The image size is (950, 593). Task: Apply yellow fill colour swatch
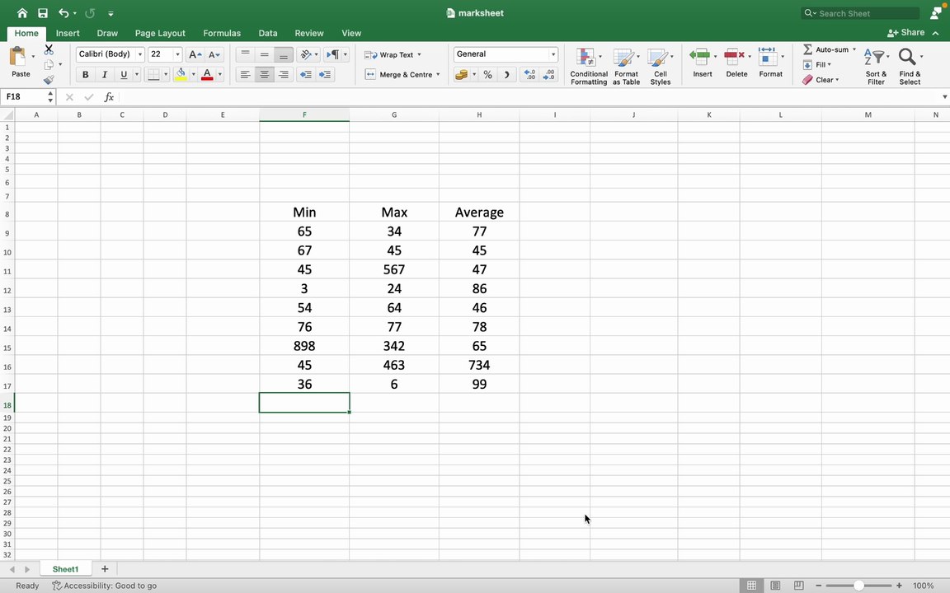(181, 74)
